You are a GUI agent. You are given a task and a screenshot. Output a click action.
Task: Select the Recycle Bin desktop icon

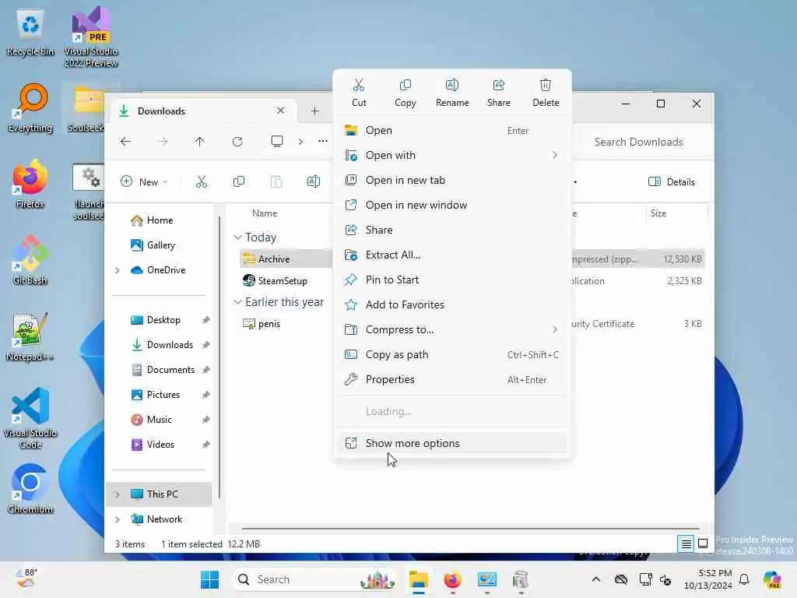30,32
